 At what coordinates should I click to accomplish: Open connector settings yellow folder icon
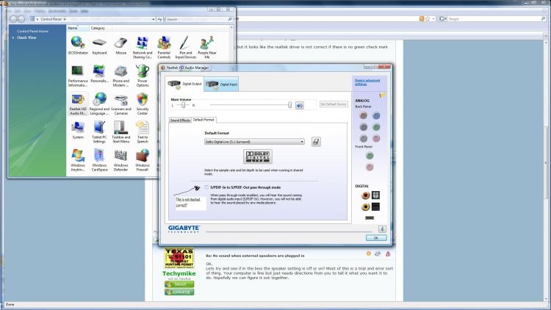pyautogui.click(x=382, y=95)
